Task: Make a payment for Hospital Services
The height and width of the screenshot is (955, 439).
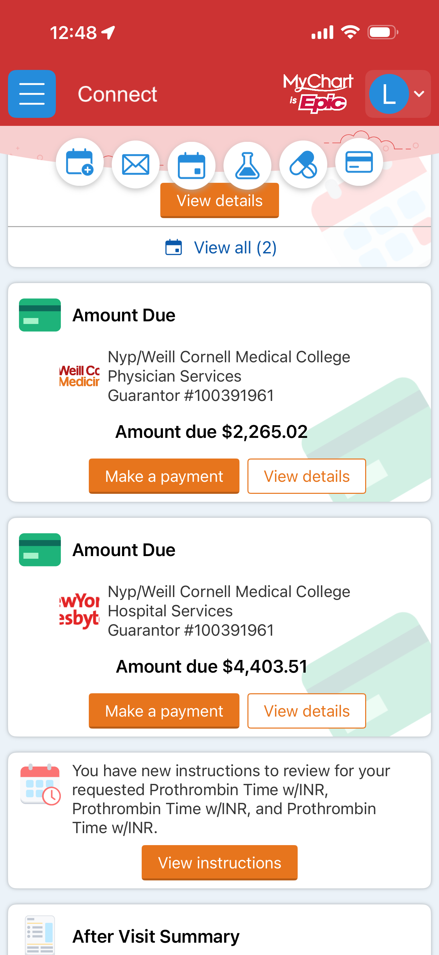Action: 164,711
